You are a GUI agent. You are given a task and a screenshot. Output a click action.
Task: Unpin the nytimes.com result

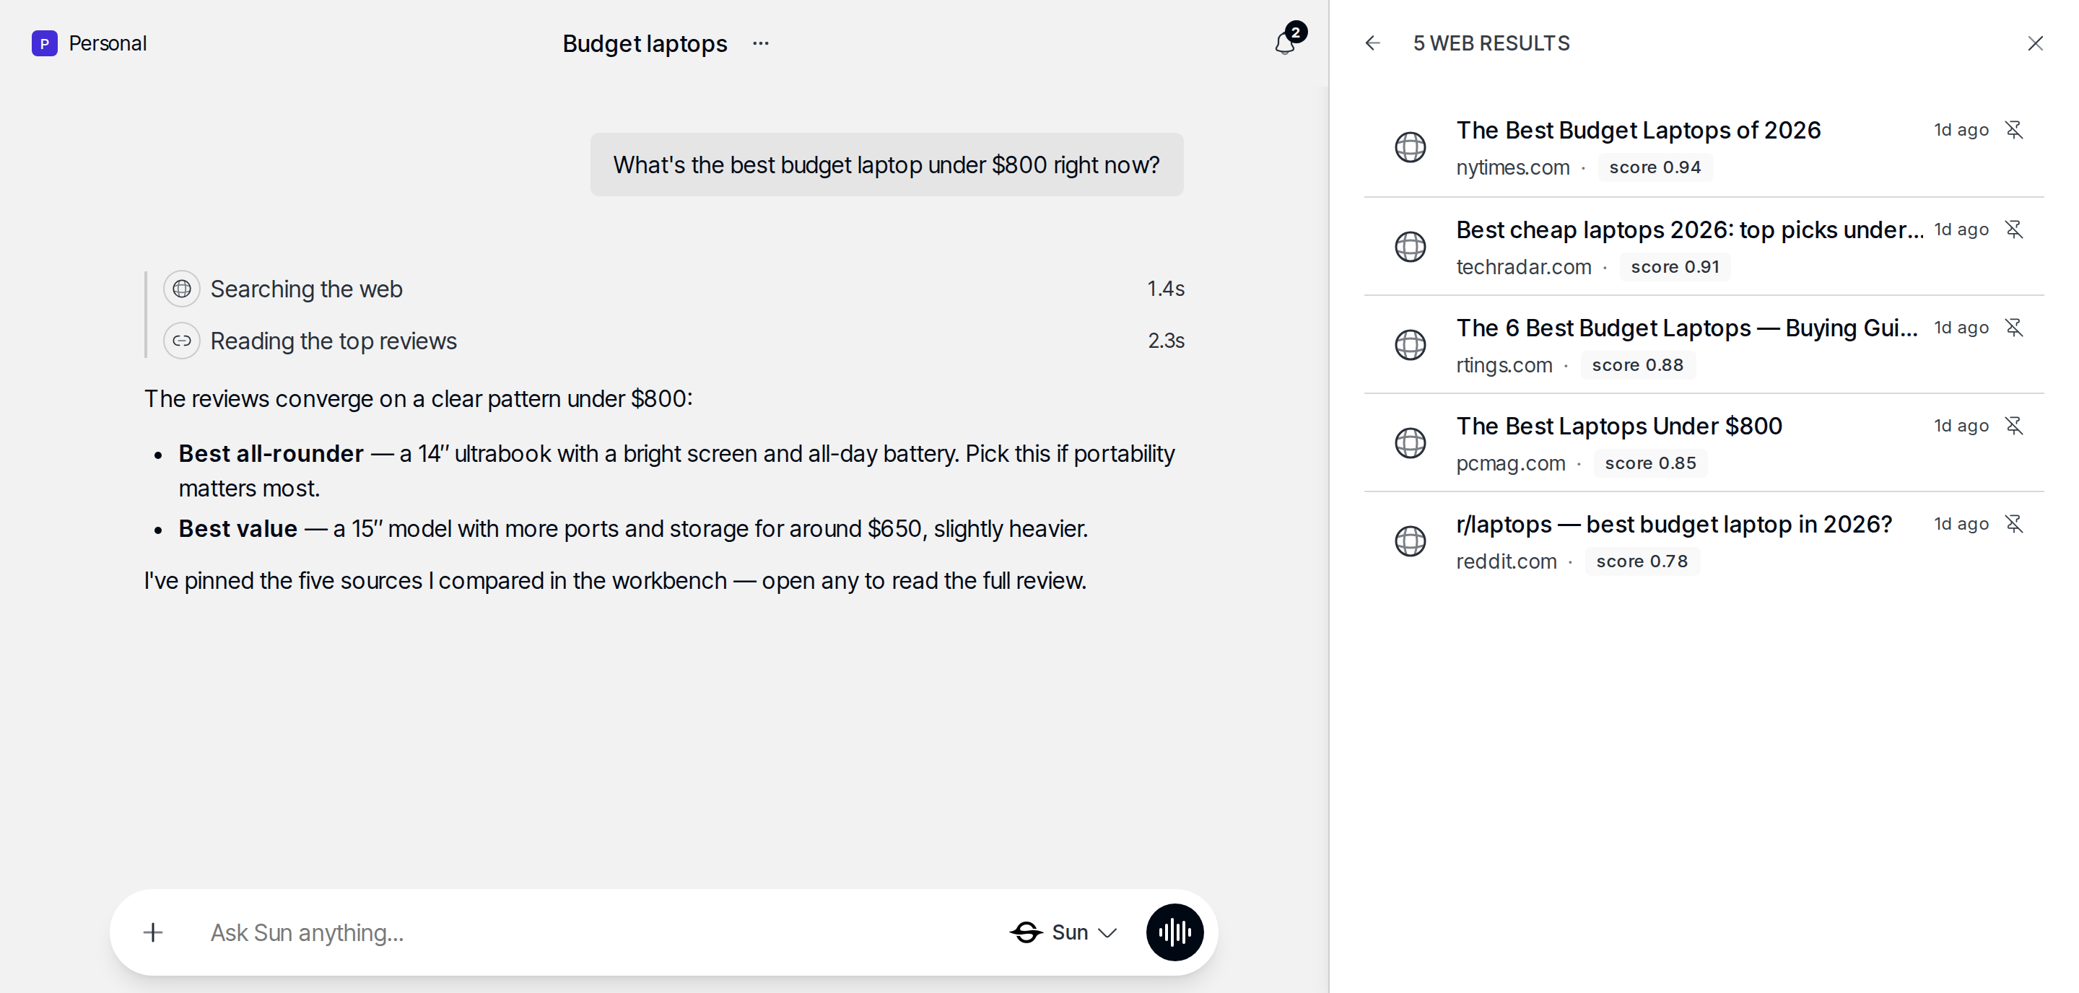click(2013, 130)
